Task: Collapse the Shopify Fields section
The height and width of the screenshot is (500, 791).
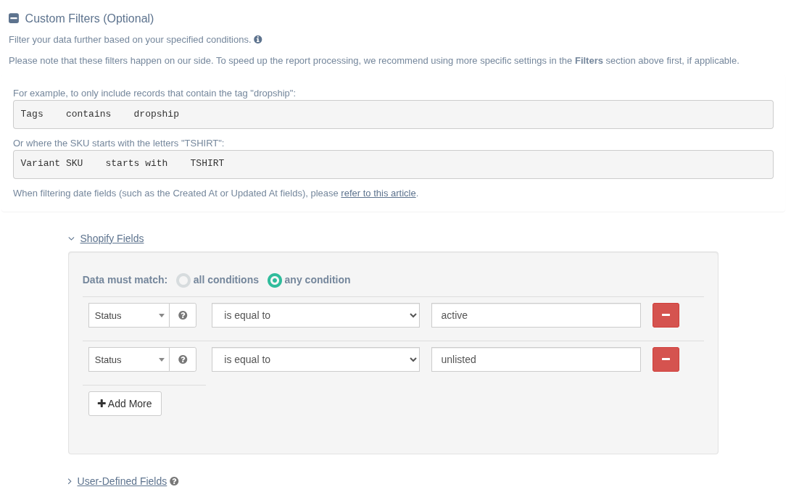Action: 112,238
